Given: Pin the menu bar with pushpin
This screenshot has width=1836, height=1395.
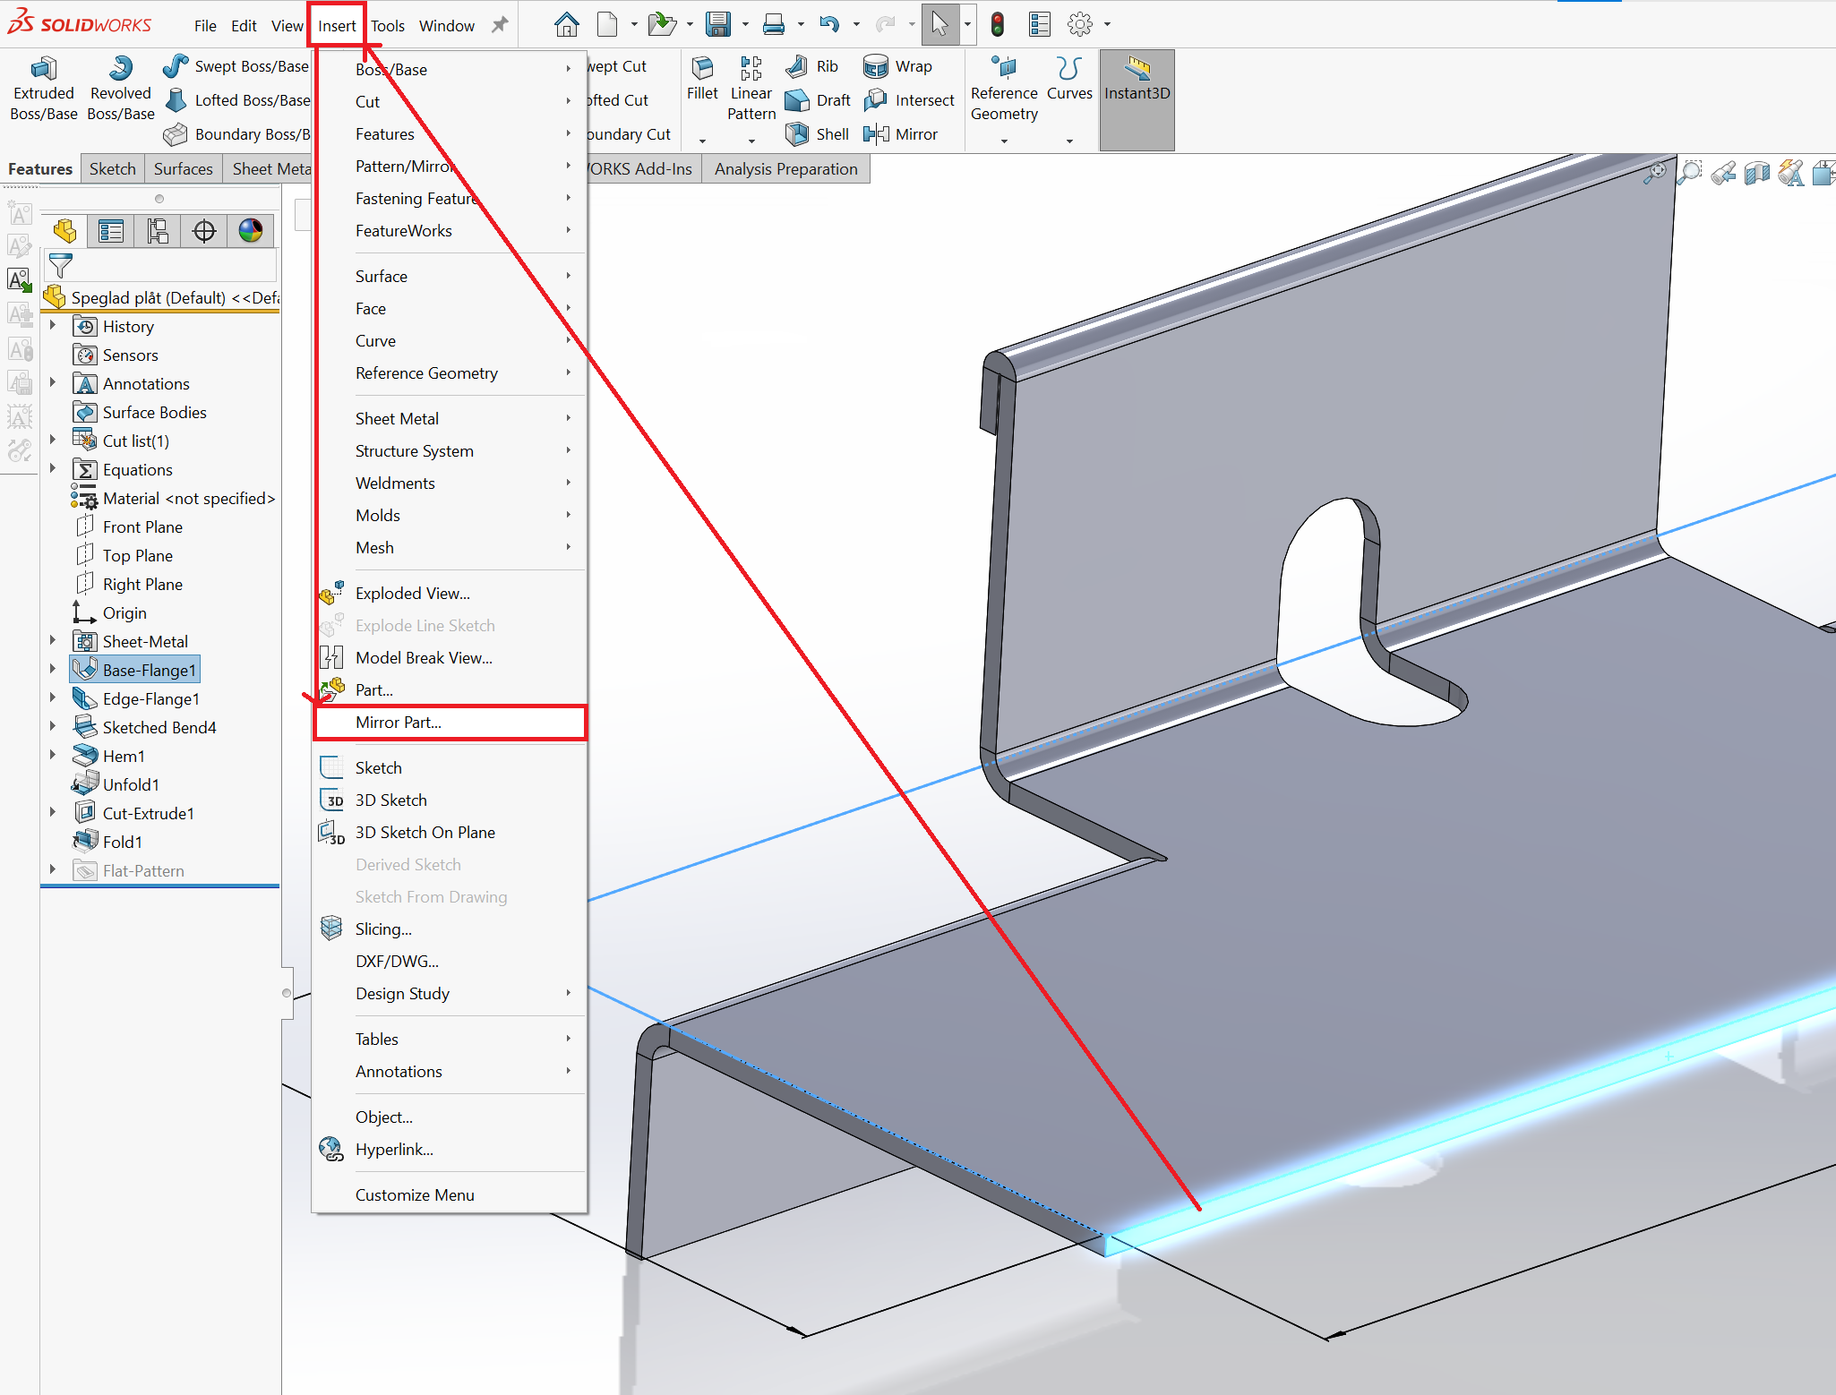Looking at the screenshot, I should point(500,25).
